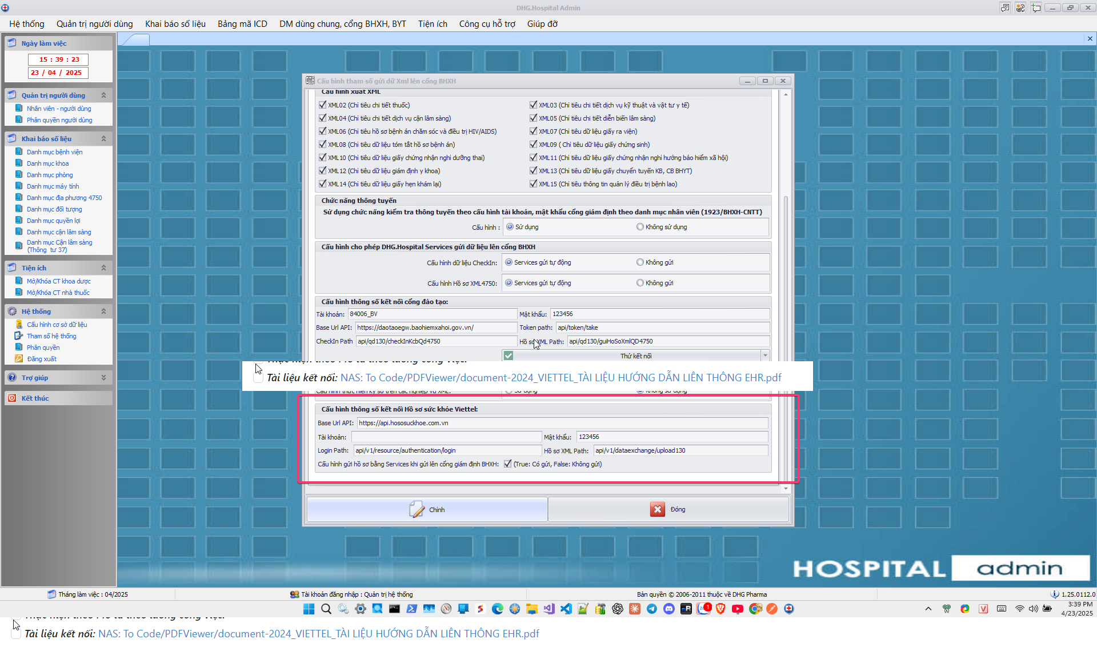
Task: Collapse the Khai báo số liệu panel
Action: click(103, 139)
